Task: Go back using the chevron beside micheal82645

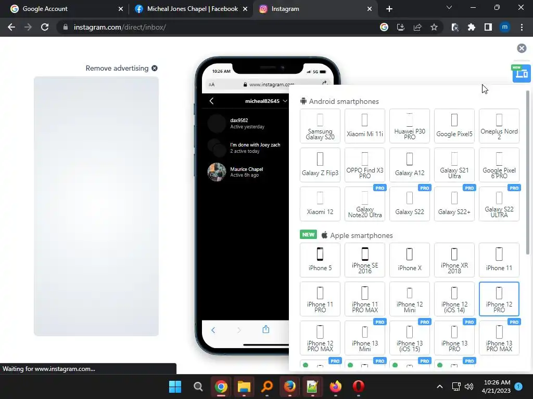Action: point(211,101)
